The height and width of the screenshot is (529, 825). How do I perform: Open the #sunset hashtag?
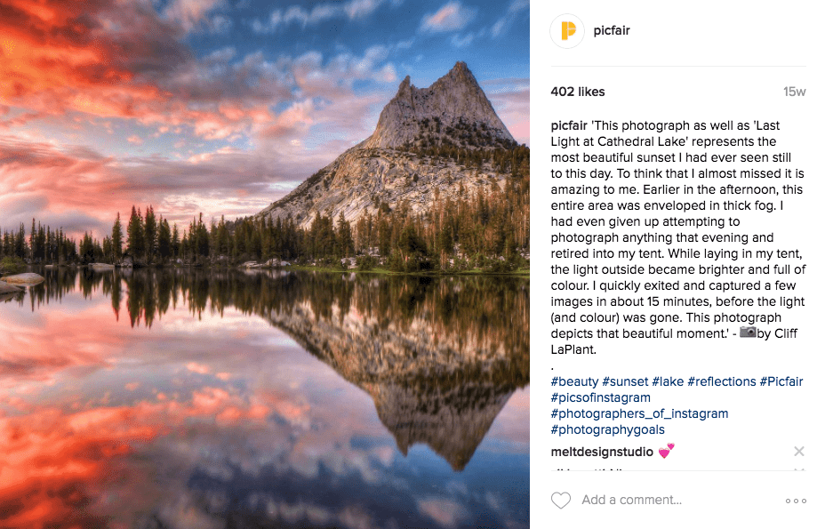tap(625, 381)
